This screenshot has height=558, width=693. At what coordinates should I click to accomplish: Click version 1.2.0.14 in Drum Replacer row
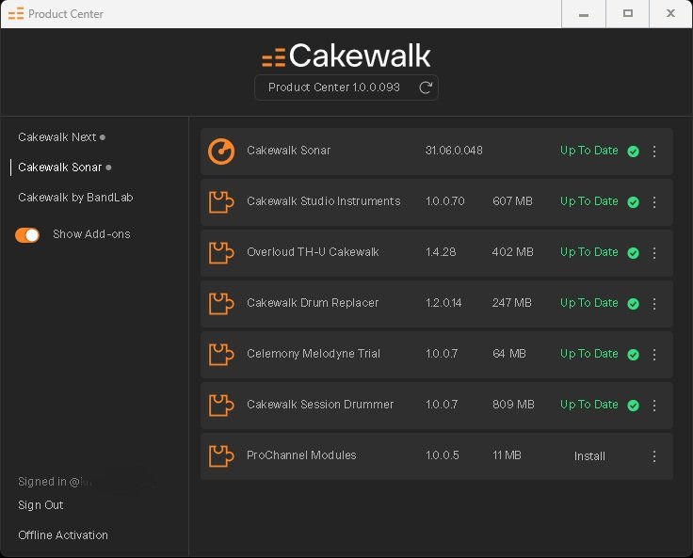tap(443, 303)
